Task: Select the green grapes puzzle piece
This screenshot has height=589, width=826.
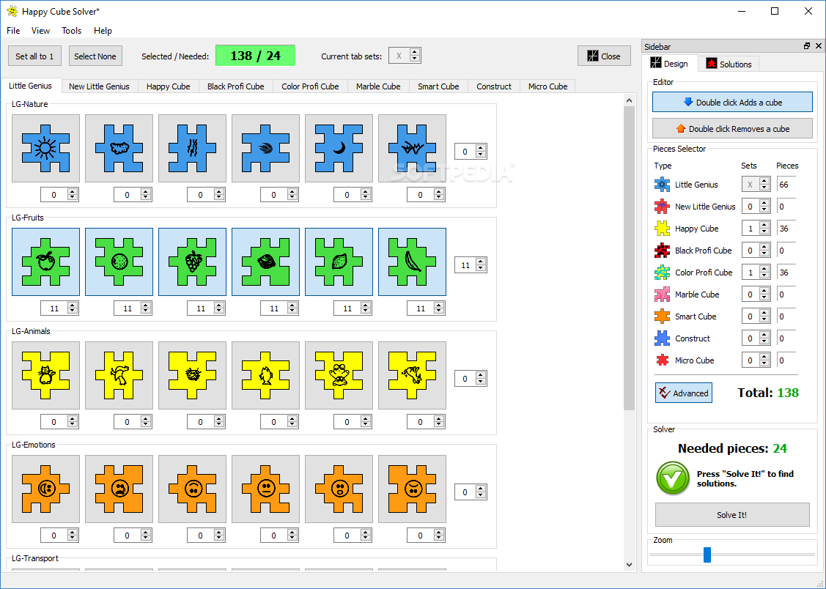Action: (x=192, y=262)
